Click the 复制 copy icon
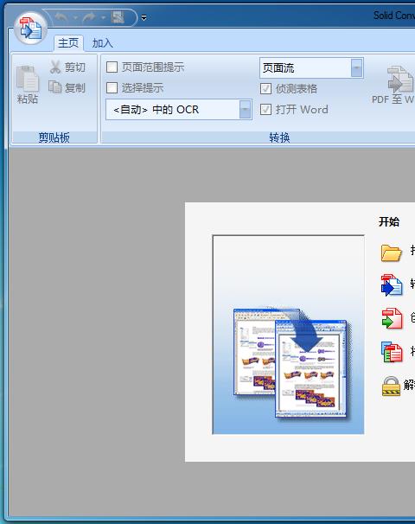Image resolution: width=415 pixels, height=524 pixels. click(x=54, y=86)
